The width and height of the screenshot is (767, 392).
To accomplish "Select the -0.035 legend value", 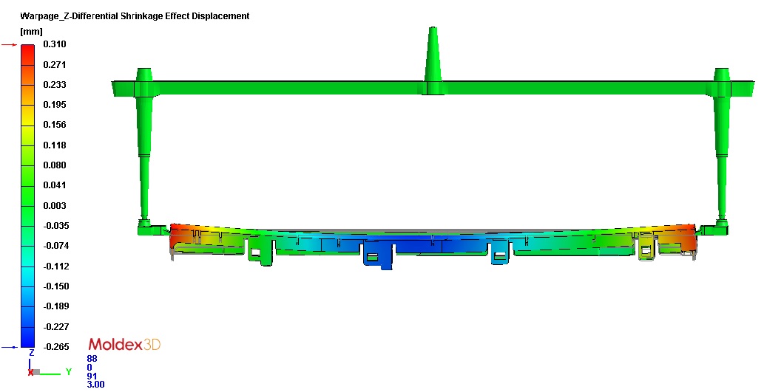I will pos(55,226).
